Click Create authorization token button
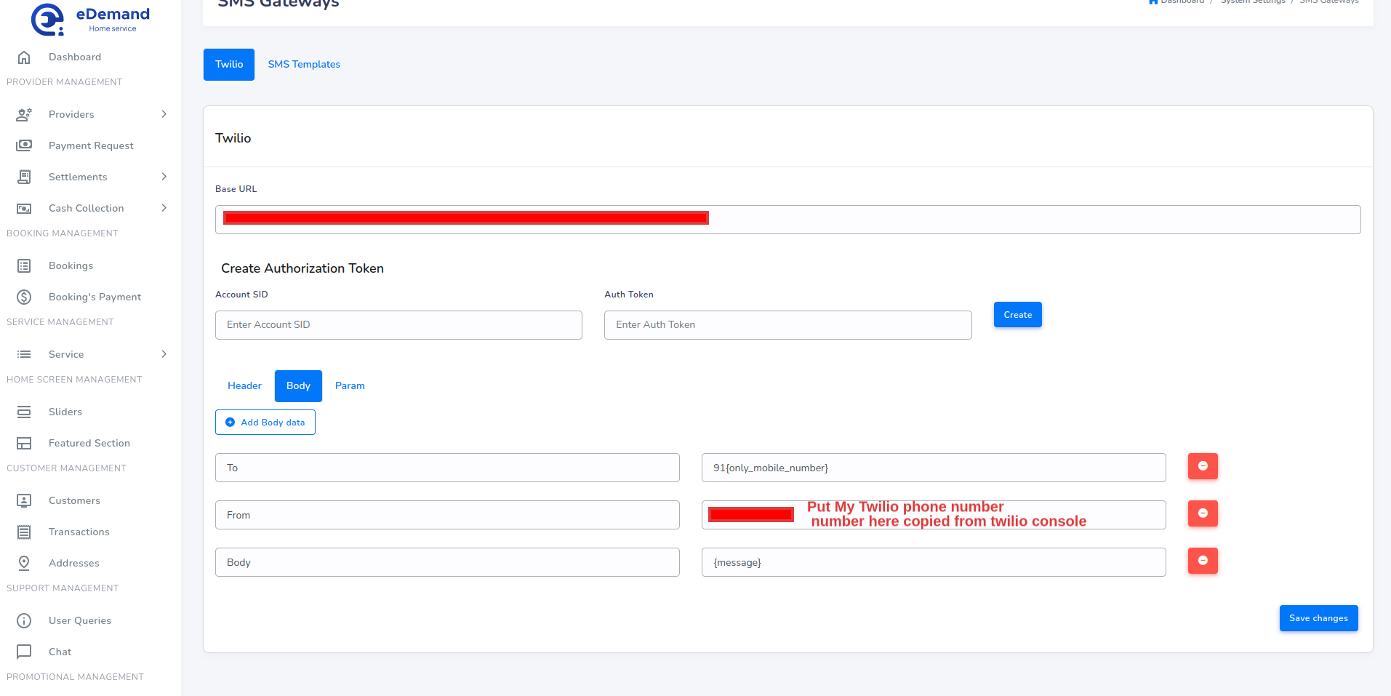 tap(1017, 315)
